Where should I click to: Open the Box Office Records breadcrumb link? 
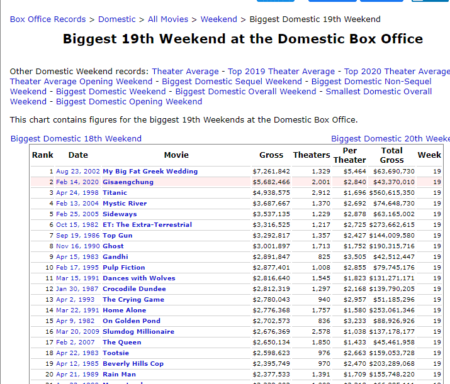tap(48, 19)
